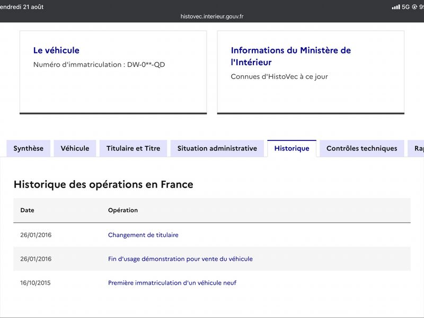Open Première immatriculation d'un véhicule neuf entry
Viewport: 424px width, 318px height.
[x=172, y=283]
